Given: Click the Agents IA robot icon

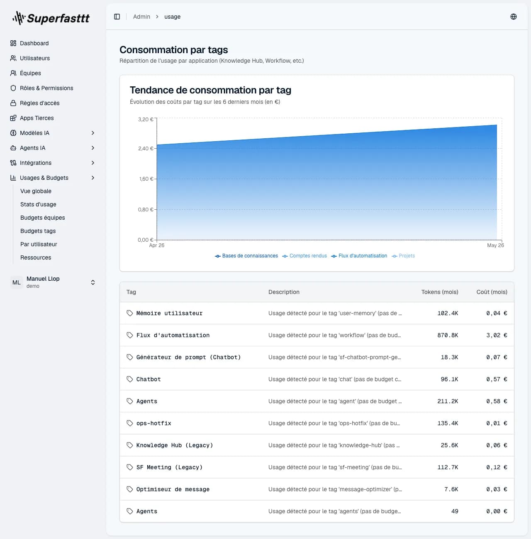Looking at the screenshot, I should click(13, 148).
